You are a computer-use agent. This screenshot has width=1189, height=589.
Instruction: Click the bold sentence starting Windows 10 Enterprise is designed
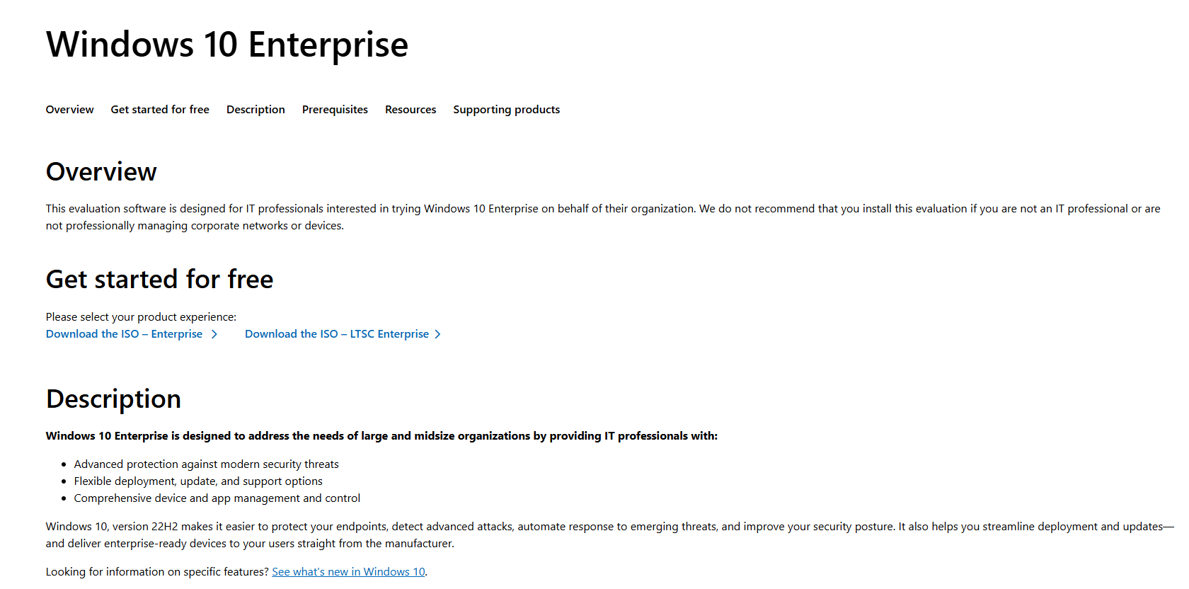(x=381, y=436)
